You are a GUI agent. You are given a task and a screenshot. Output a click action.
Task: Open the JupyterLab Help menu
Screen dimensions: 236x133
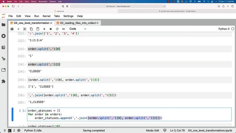[x=80, y=16]
